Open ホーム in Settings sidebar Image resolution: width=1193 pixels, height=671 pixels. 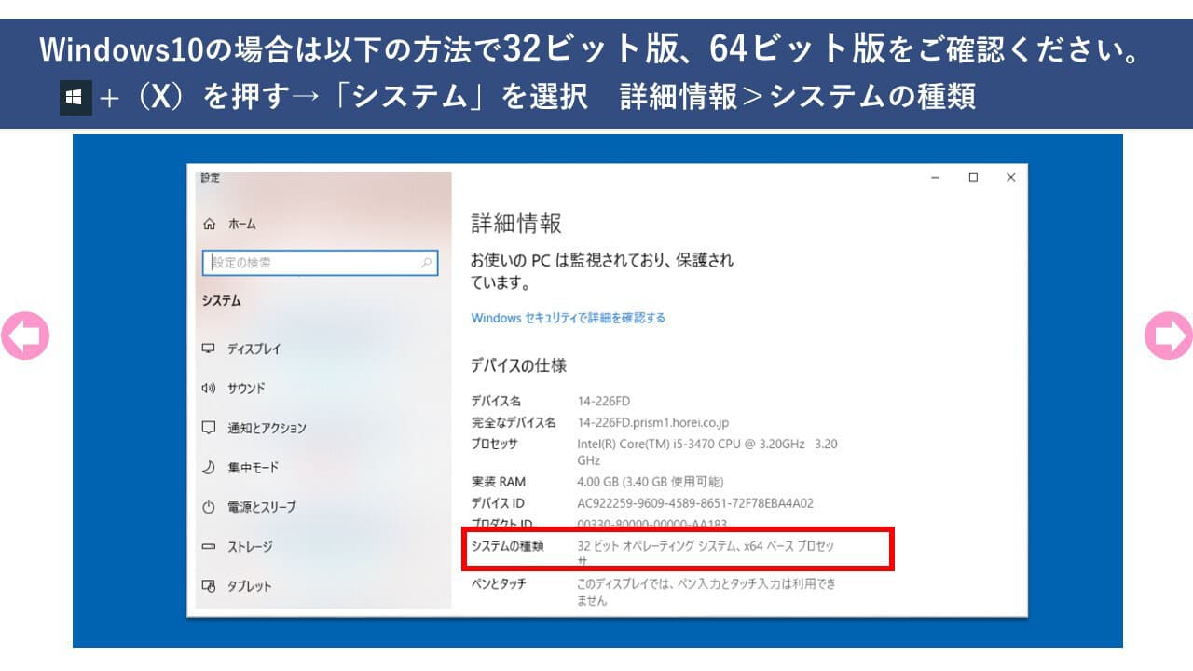click(241, 225)
